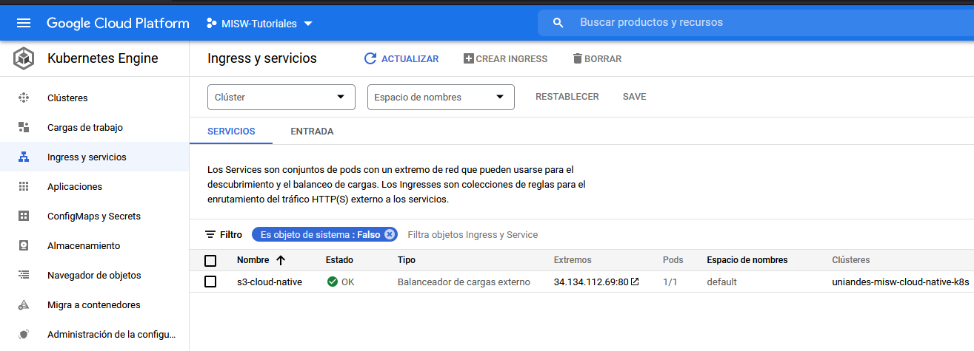Click the Estado column header
The height and width of the screenshot is (351, 974).
point(339,260)
